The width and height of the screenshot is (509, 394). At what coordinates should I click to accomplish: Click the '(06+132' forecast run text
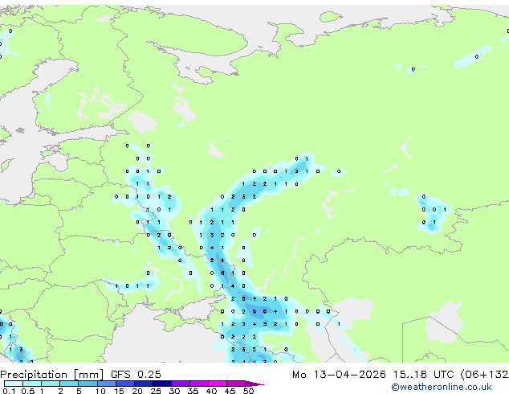point(484,375)
